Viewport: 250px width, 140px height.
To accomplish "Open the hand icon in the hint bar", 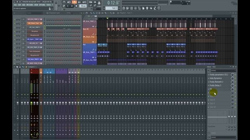I will pos(50,9).
